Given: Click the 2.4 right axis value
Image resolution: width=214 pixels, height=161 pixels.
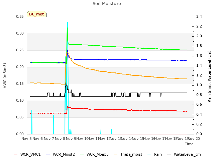Looking at the screenshot, I should [199, 16].
